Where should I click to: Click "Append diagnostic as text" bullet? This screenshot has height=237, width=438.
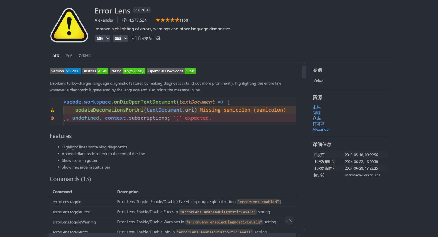tap(103, 154)
